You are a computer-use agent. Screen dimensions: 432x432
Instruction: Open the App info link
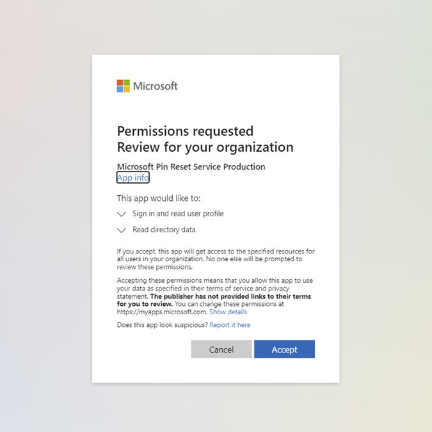(x=133, y=177)
